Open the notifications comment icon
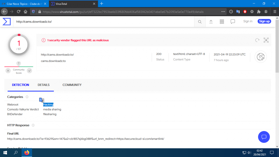279x157 pixels. 233,21
